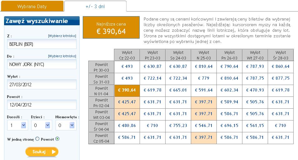
Task: Expand the Dzieci passenger dropdown
Action: point(42,125)
